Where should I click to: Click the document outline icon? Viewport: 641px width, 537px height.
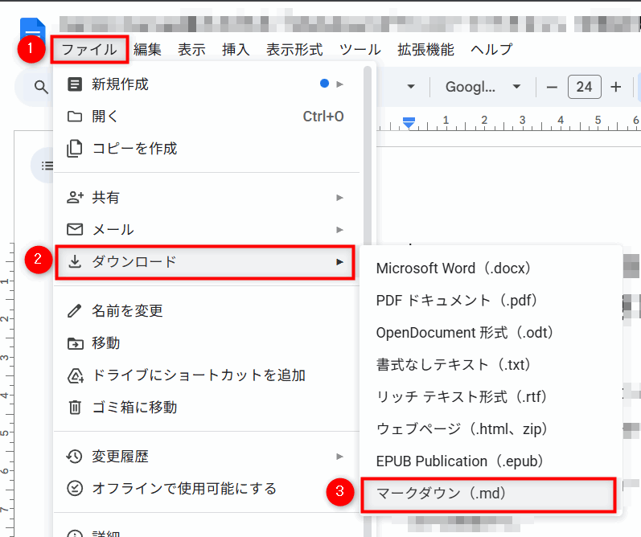pos(47,166)
